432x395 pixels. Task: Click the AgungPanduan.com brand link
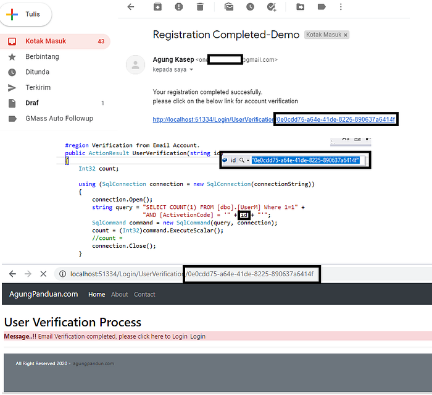pos(44,294)
